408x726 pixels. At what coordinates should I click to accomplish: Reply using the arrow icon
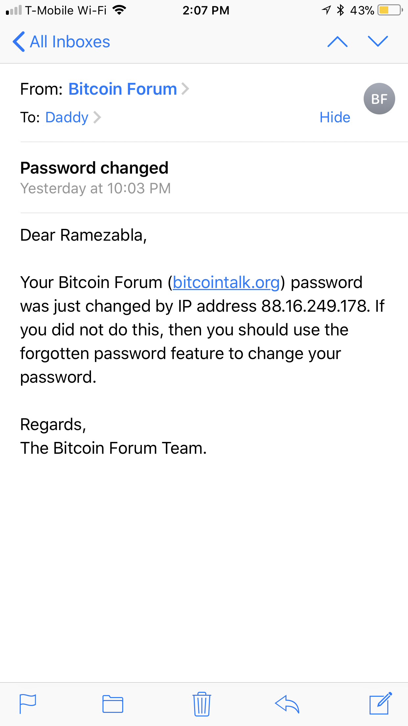[x=287, y=704]
